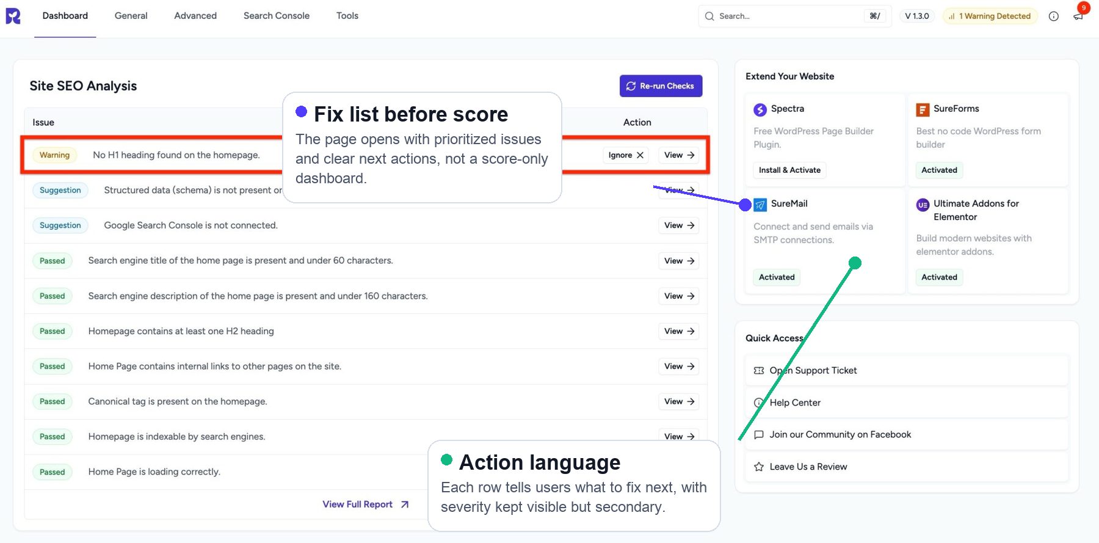Click the Action column header
1099x543 pixels.
coord(637,122)
